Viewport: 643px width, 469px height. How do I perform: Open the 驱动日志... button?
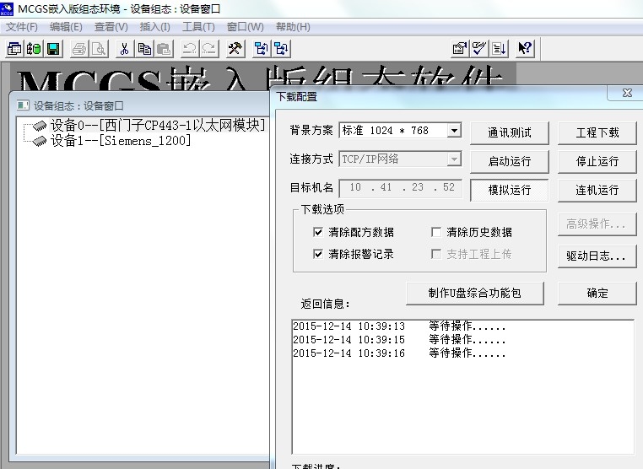click(x=597, y=256)
